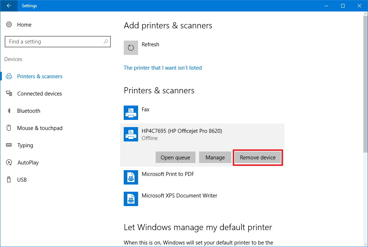Viewport: 368px width, 247px height.
Task: Select the Fax printer icon
Action: (131, 112)
